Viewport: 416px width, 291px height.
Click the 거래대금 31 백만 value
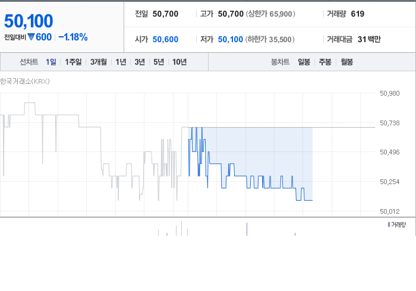(369, 39)
